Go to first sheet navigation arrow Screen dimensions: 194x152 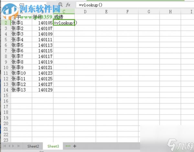pyautogui.click(x=5, y=146)
